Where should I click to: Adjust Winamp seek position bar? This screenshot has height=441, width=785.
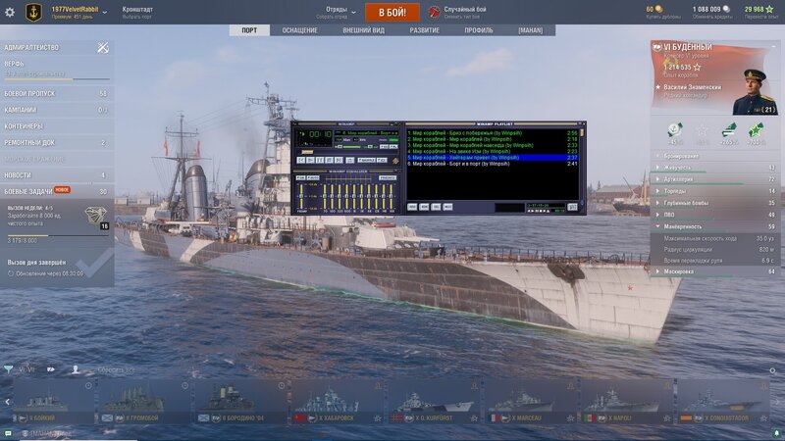click(x=349, y=152)
